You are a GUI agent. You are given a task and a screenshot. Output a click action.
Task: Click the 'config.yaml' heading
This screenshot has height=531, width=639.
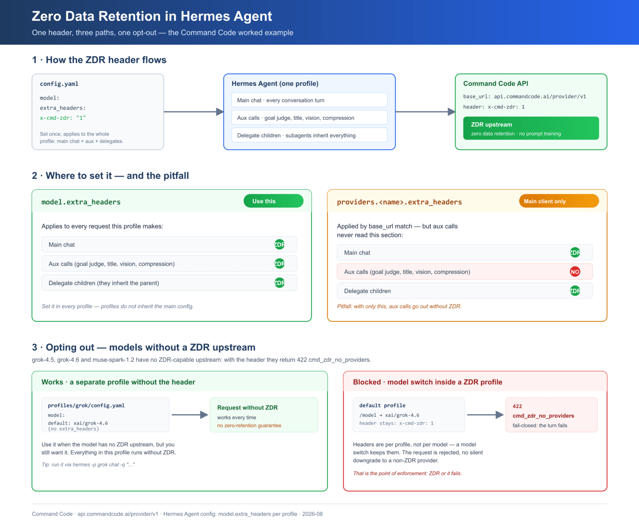coord(59,84)
